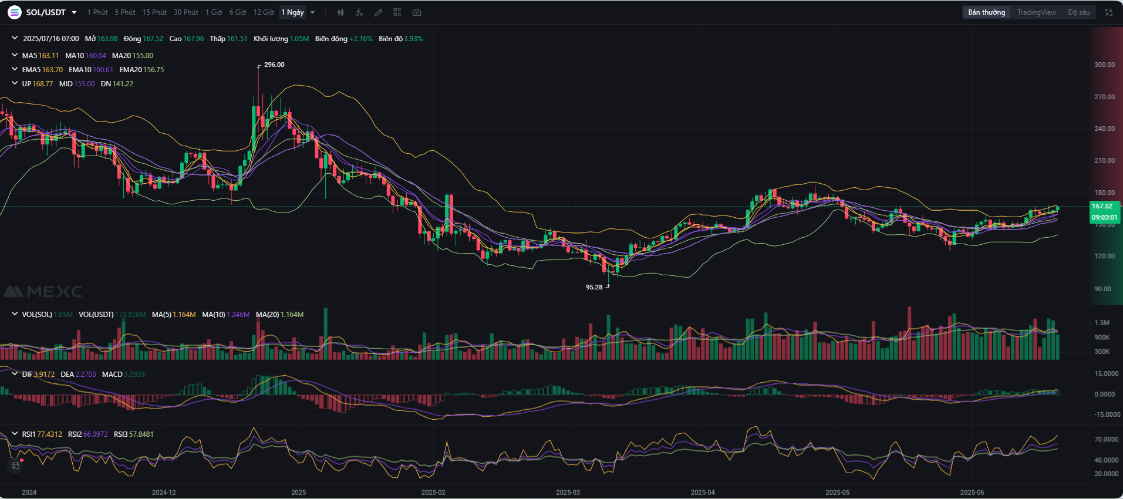Switch to 30 Phút timeframe

(x=186, y=12)
